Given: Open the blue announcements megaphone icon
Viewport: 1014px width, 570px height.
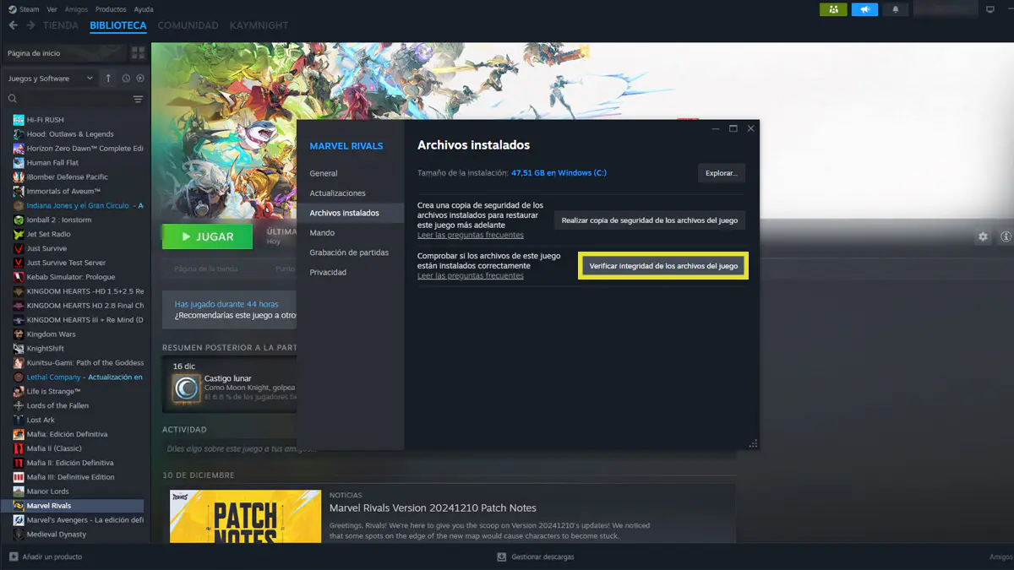Looking at the screenshot, I should tap(864, 9).
